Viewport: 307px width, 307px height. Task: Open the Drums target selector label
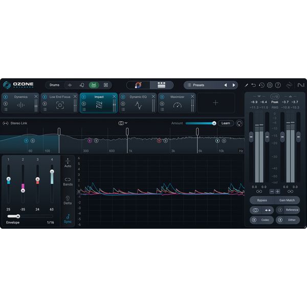54,85
